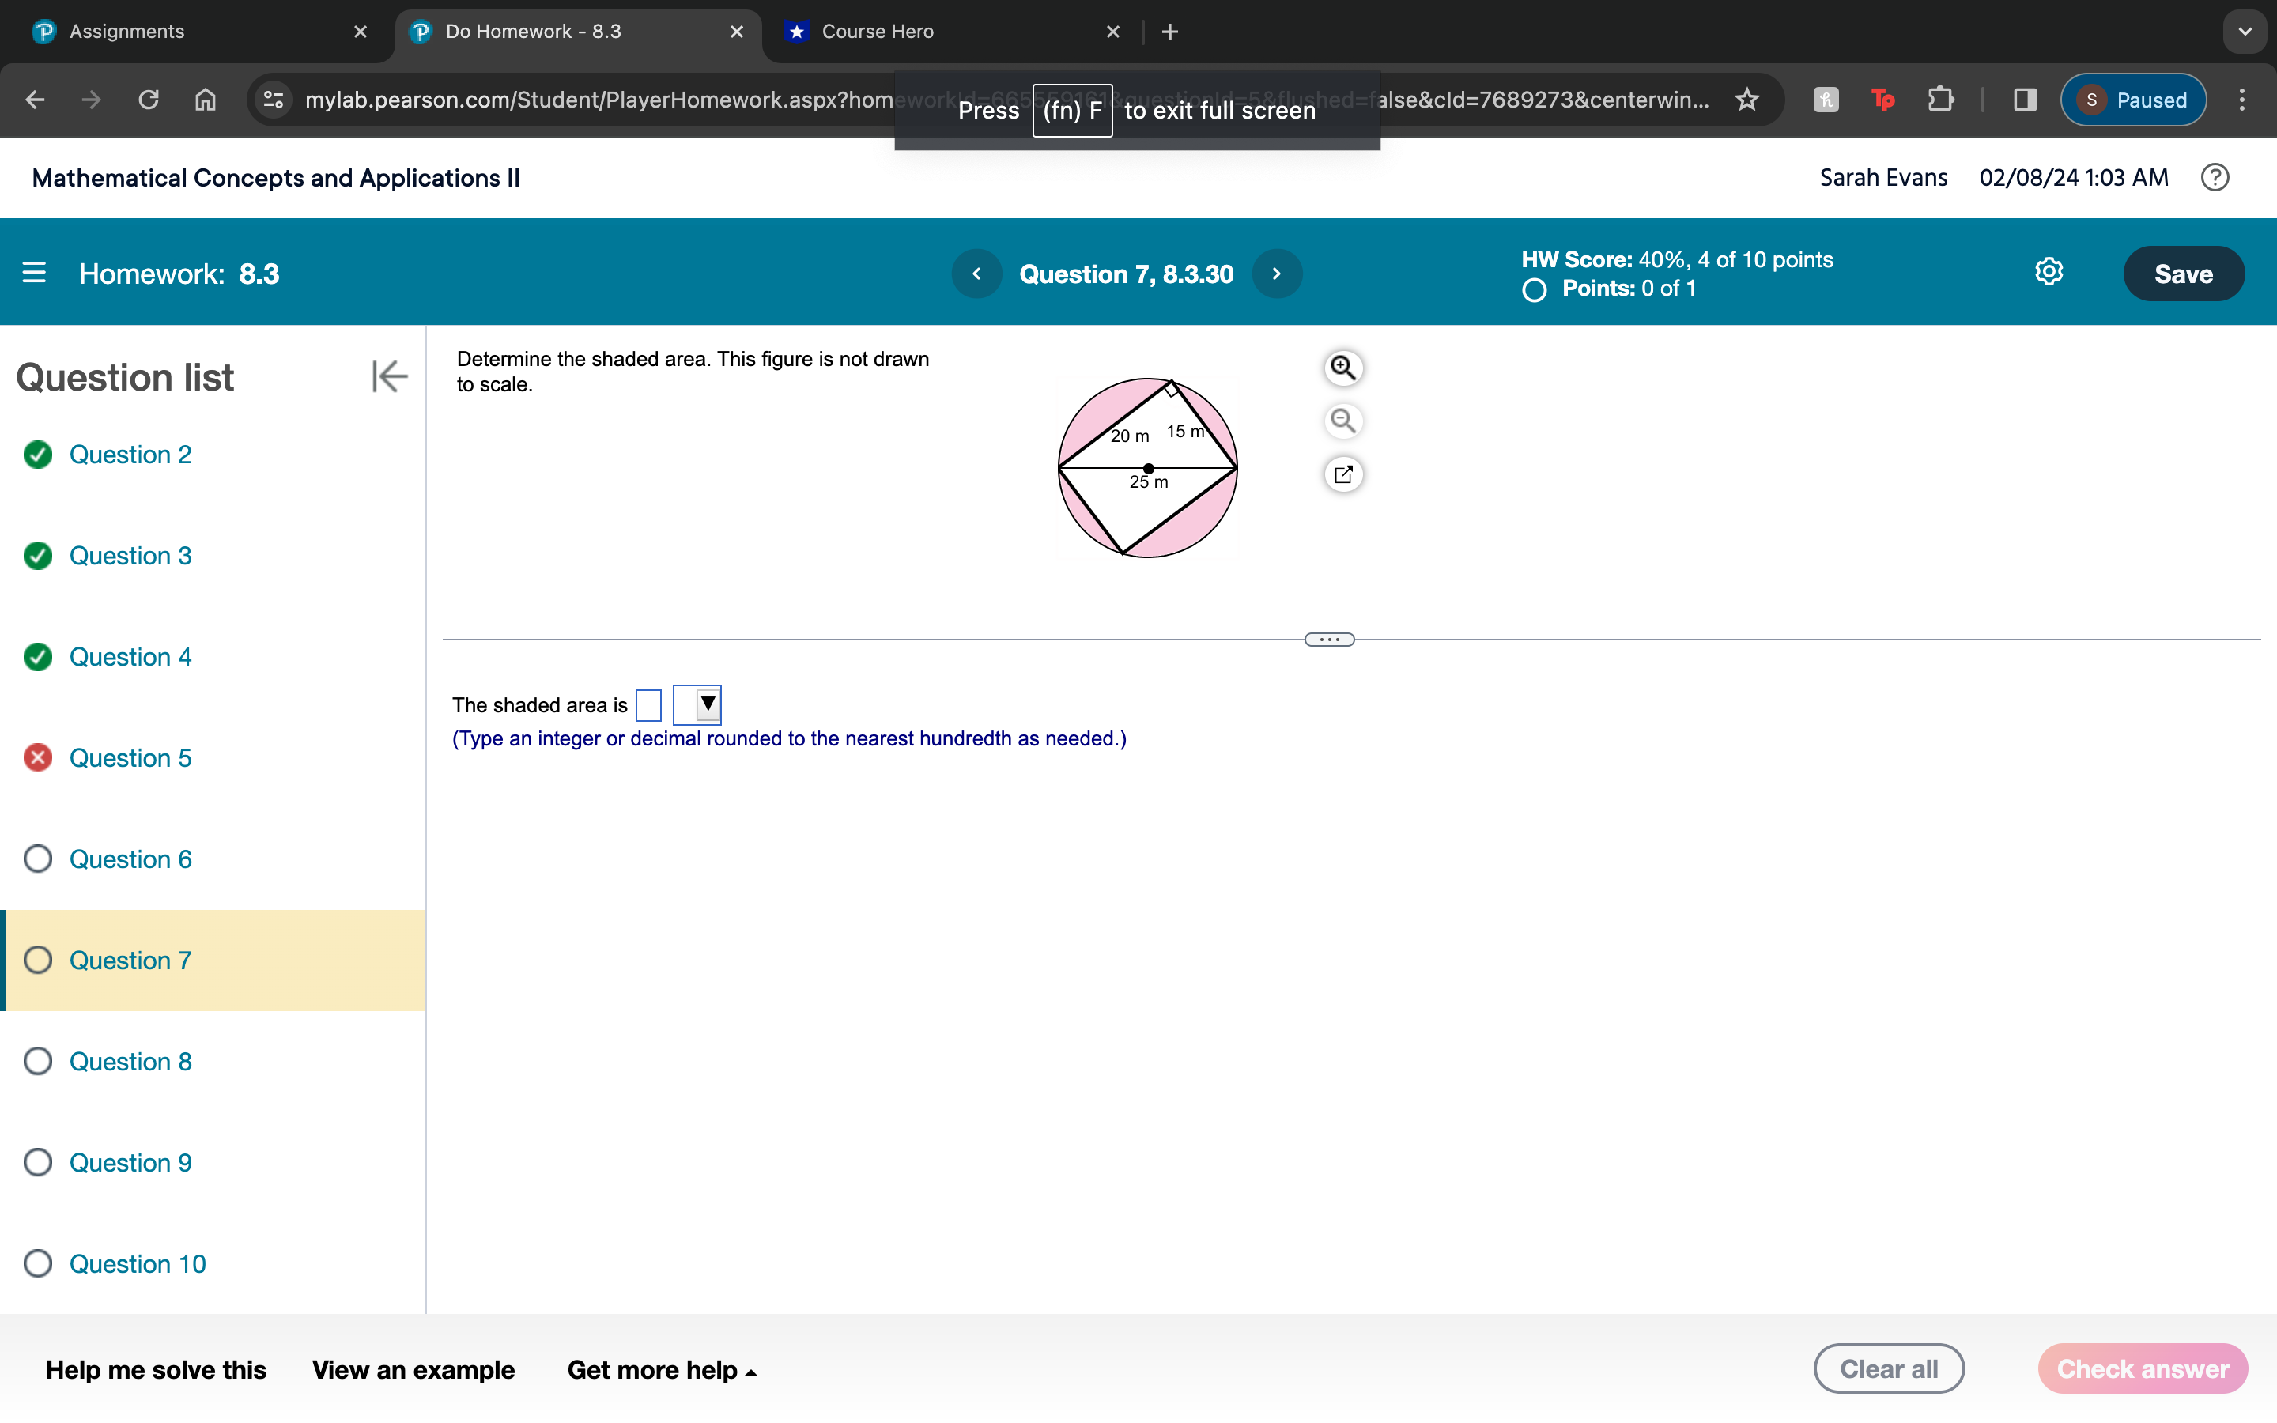
Task: Open homework settings gear icon
Action: (x=2049, y=273)
